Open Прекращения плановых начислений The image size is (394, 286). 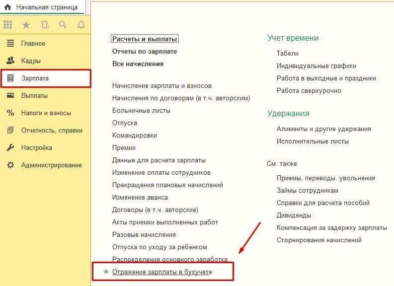pos(167,185)
